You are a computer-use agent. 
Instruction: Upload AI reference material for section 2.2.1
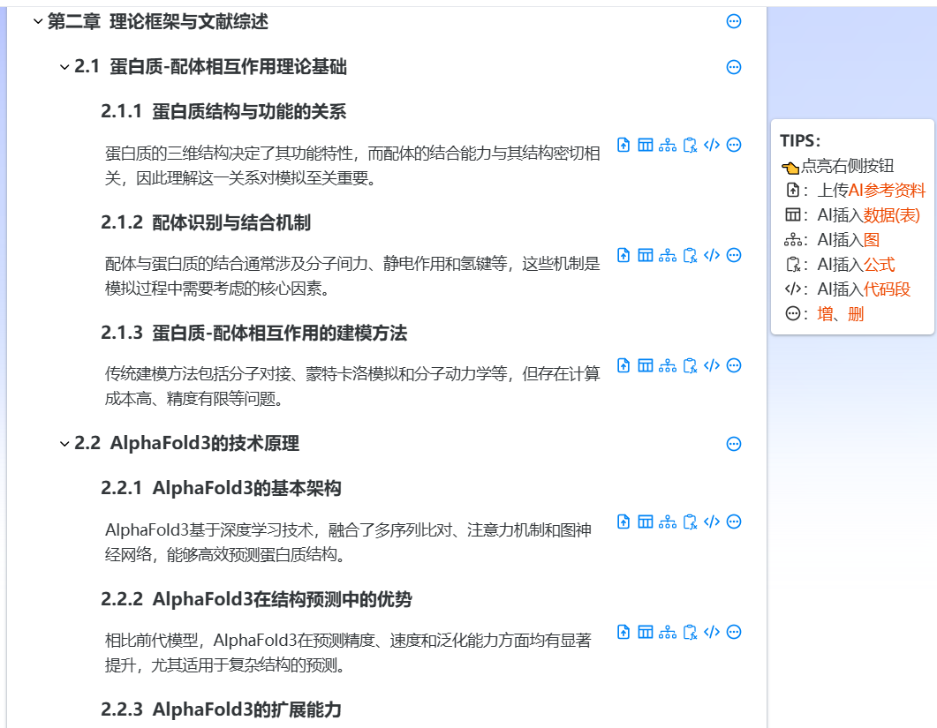pos(623,522)
